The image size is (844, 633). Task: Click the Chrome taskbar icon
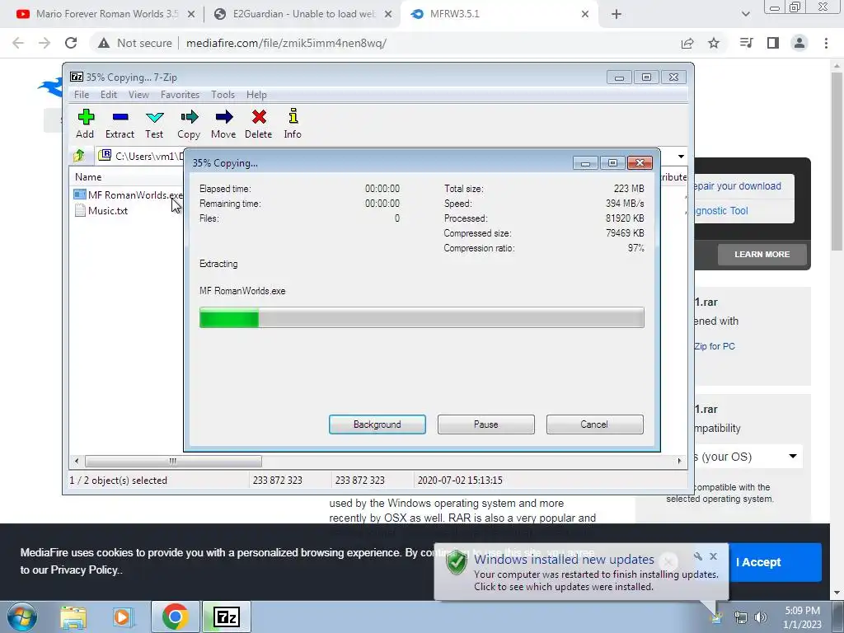(175, 617)
